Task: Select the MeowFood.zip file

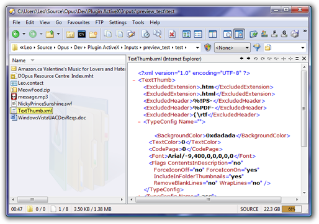Action: click(x=34, y=90)
